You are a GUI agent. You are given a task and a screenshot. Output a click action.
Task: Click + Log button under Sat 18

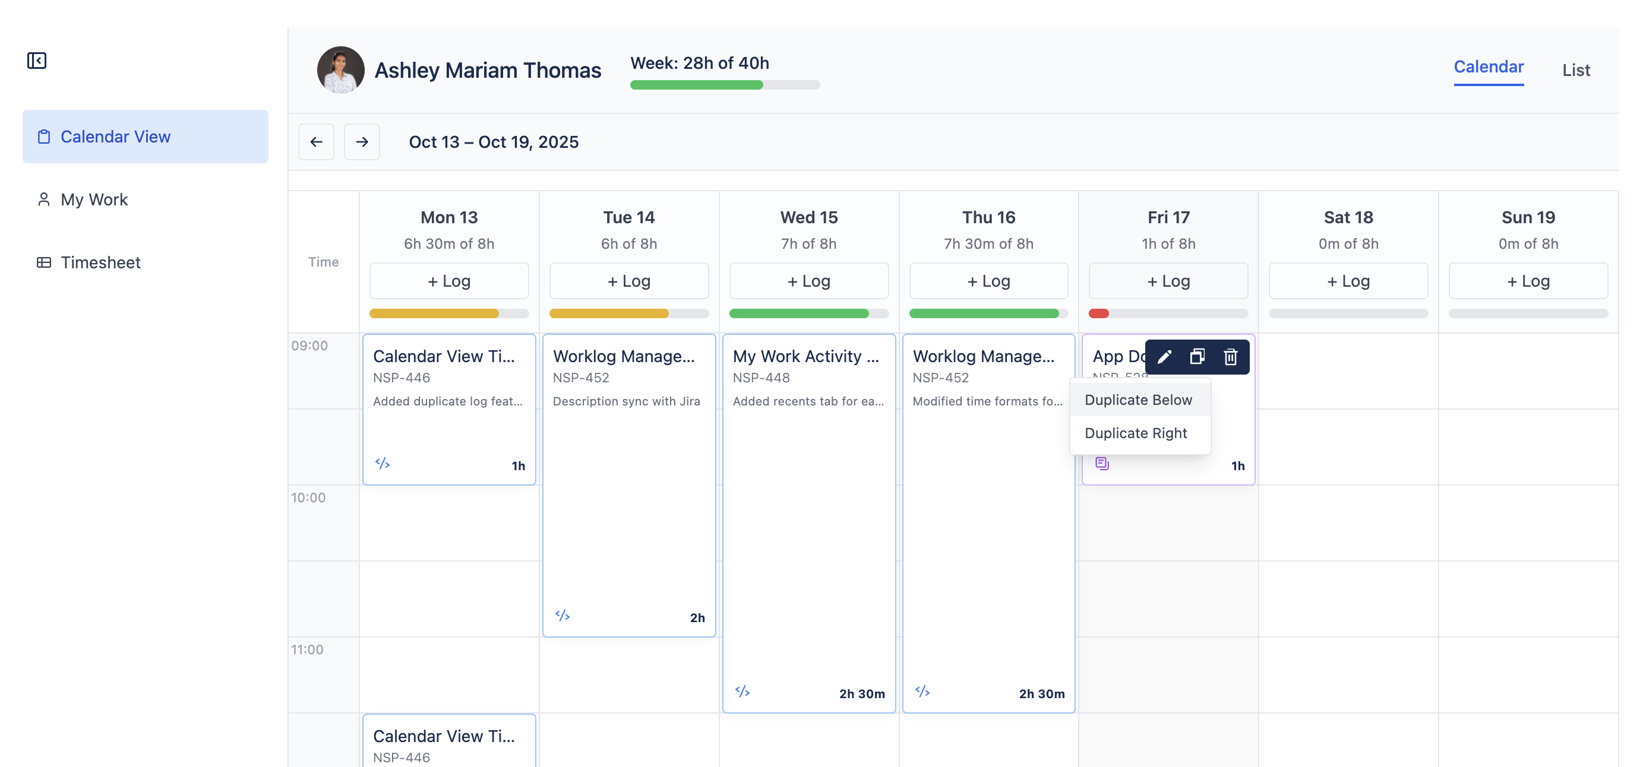(x=1348, y=281)
